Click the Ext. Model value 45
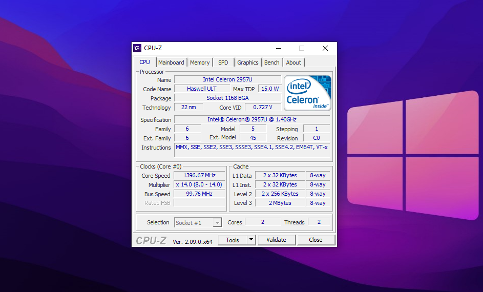 pos(253,138)
